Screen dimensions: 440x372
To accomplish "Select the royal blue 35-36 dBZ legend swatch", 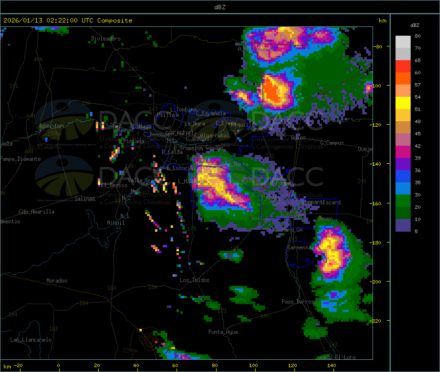I will (x=403, y=176).
